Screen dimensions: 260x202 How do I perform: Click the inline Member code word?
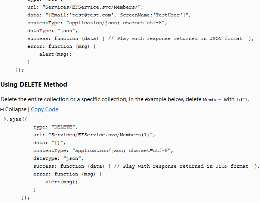[x=211, y=100]
